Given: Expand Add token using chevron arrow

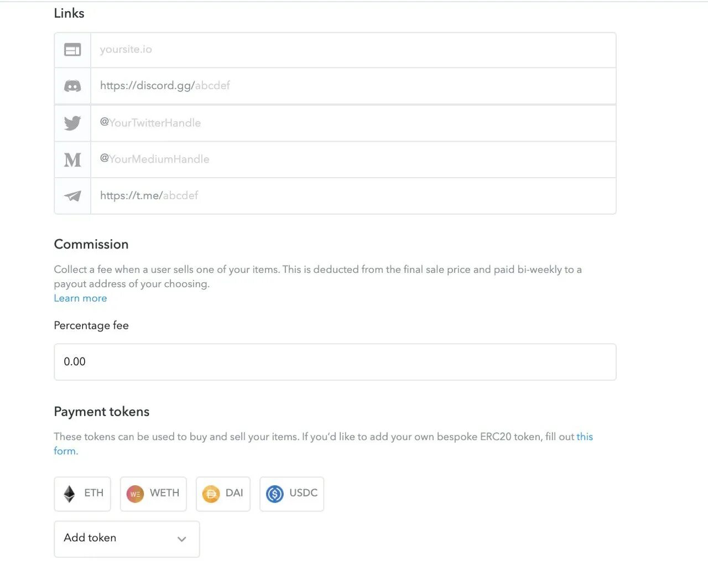Looking at the screenshot, I should pyautogui.click(x=181, y=539).
